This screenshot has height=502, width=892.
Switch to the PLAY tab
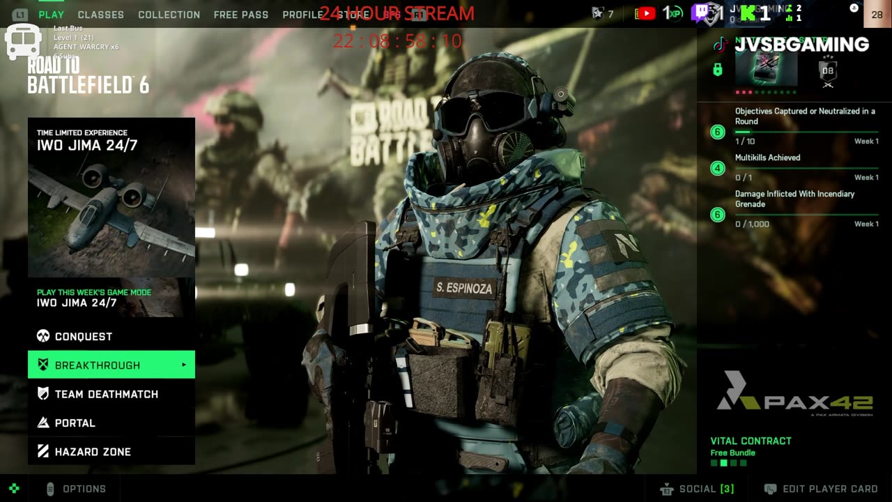tap(52, 15)
